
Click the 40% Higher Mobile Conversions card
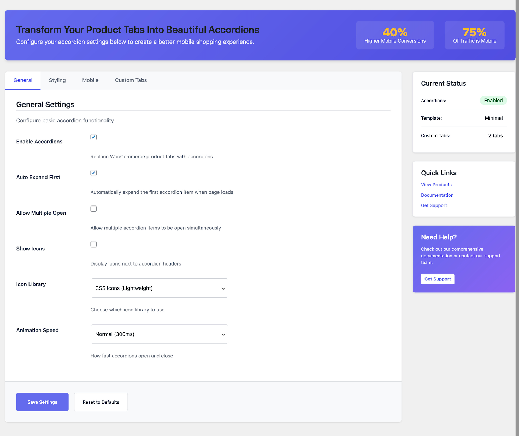pyautogui.click(x=395, y=35)
